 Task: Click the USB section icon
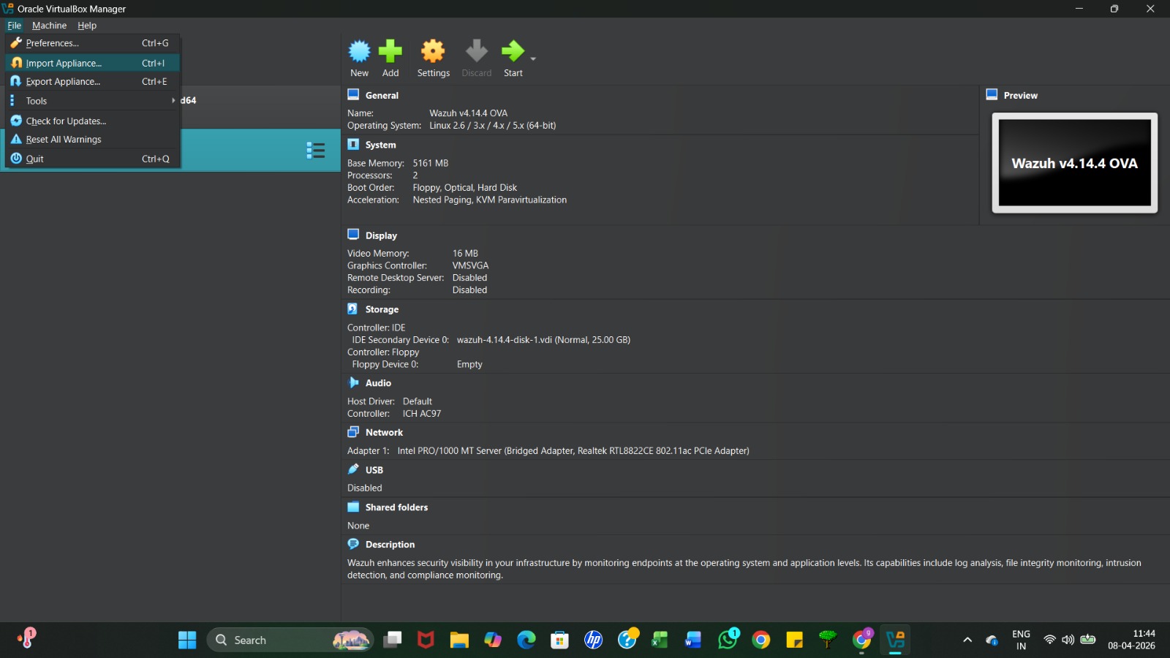(353, 469)
